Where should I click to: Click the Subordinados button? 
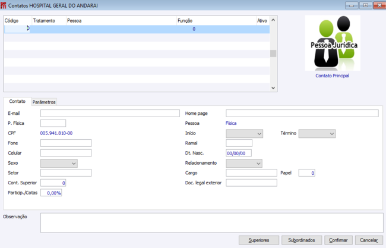[302, 240]
